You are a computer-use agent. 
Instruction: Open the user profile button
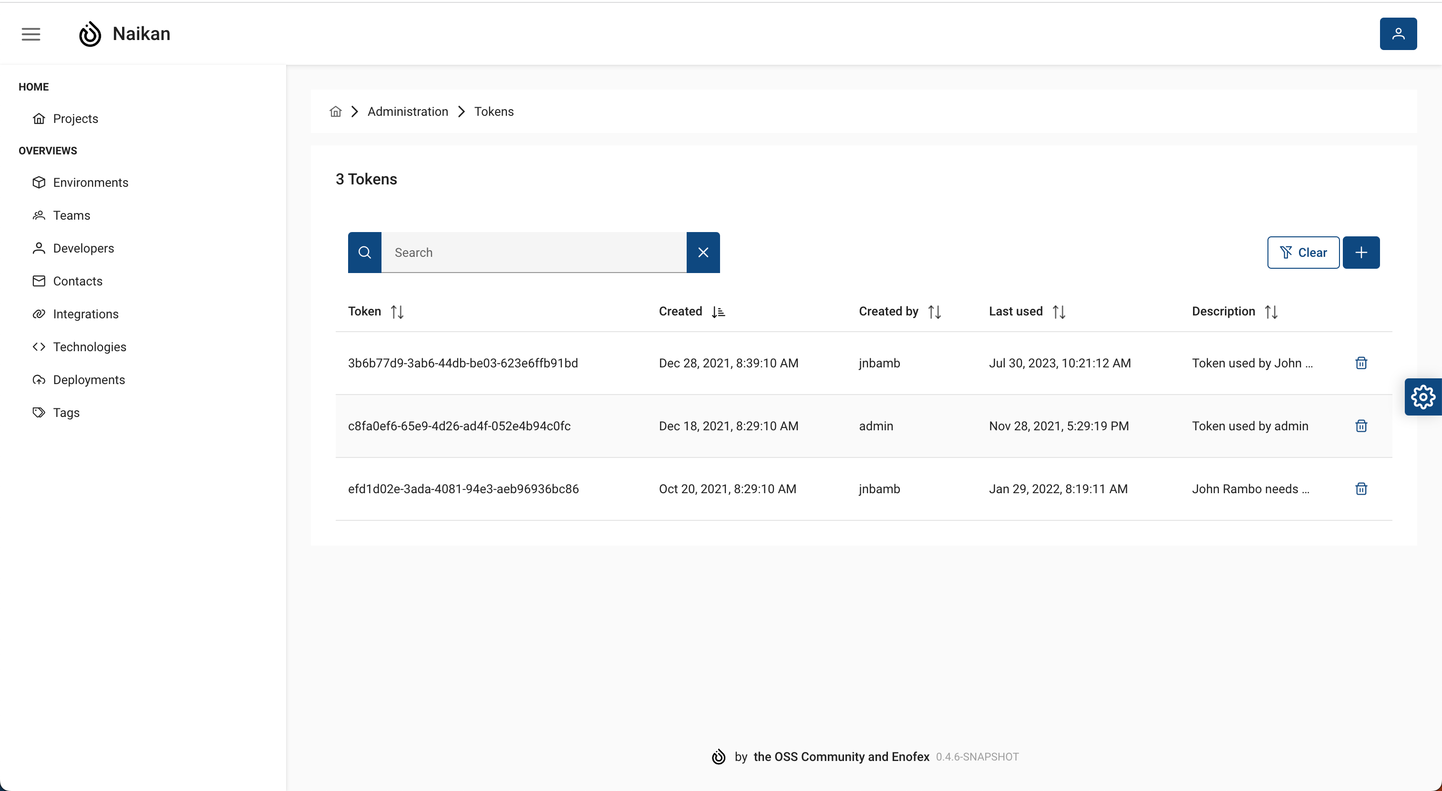pos(1398,34)
